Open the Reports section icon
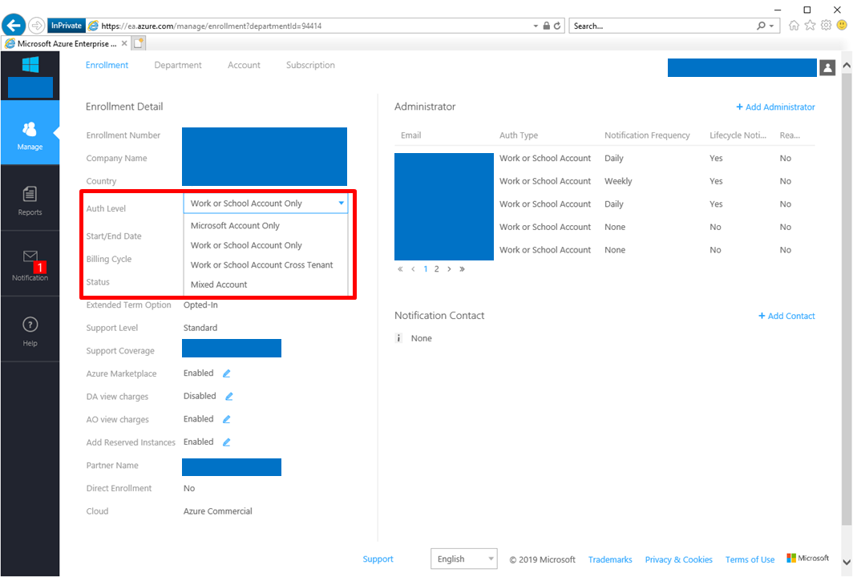Screen dimensions: 853x577 (30, 194)
